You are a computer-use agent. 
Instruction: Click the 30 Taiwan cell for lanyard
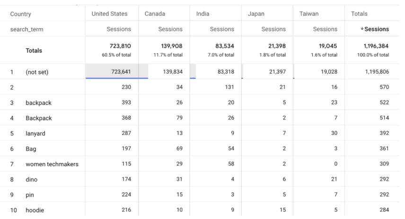click(x=334, y=133)
